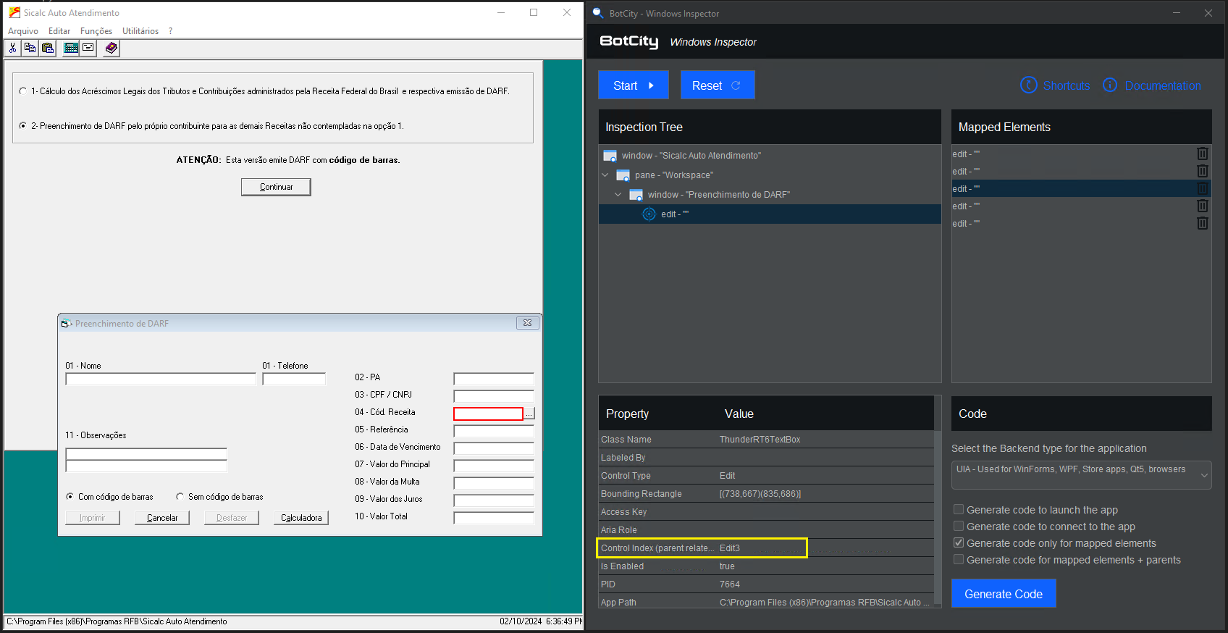Open the Backend type UIA dropdown
This screenshot has width=1228, height=633.
click(x=1081, y=475)
